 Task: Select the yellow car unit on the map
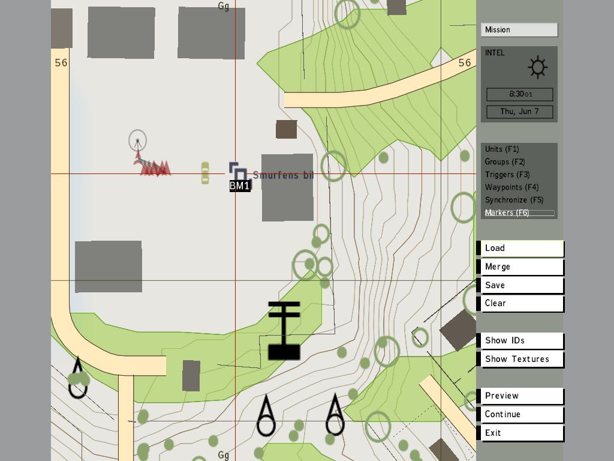(205, 173)
